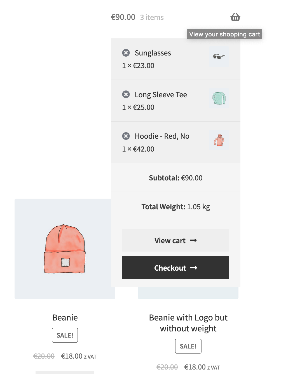Click the Beanie €18.00 sale price
281x374 pixels.
pyautogui.click(x=72, y=356)
